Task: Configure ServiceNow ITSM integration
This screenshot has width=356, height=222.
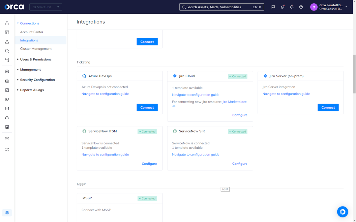Action: pos(149,164)
